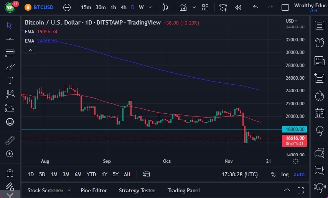
Task: Open the USD currency dropdown
Action: tap(291, 21)
